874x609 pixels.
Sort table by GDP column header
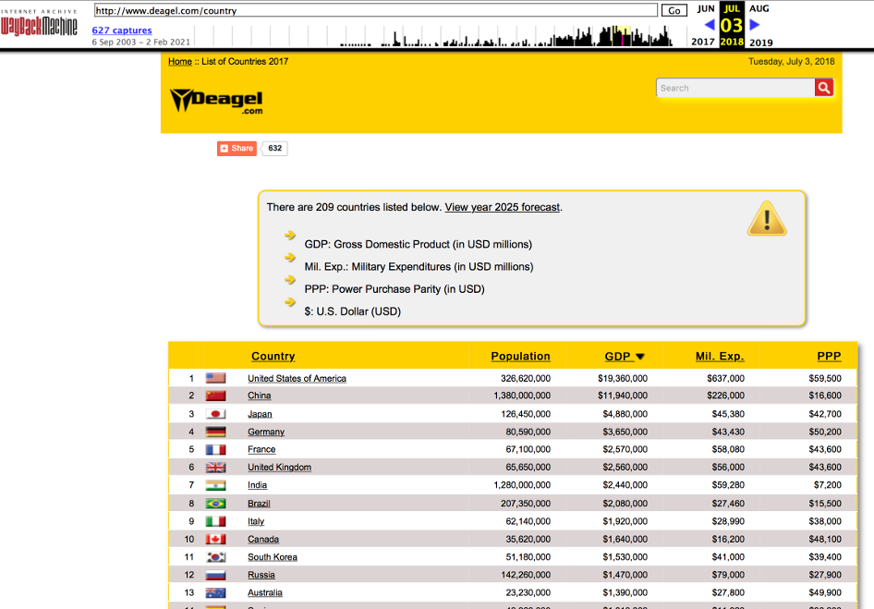[x=625, y=356]
